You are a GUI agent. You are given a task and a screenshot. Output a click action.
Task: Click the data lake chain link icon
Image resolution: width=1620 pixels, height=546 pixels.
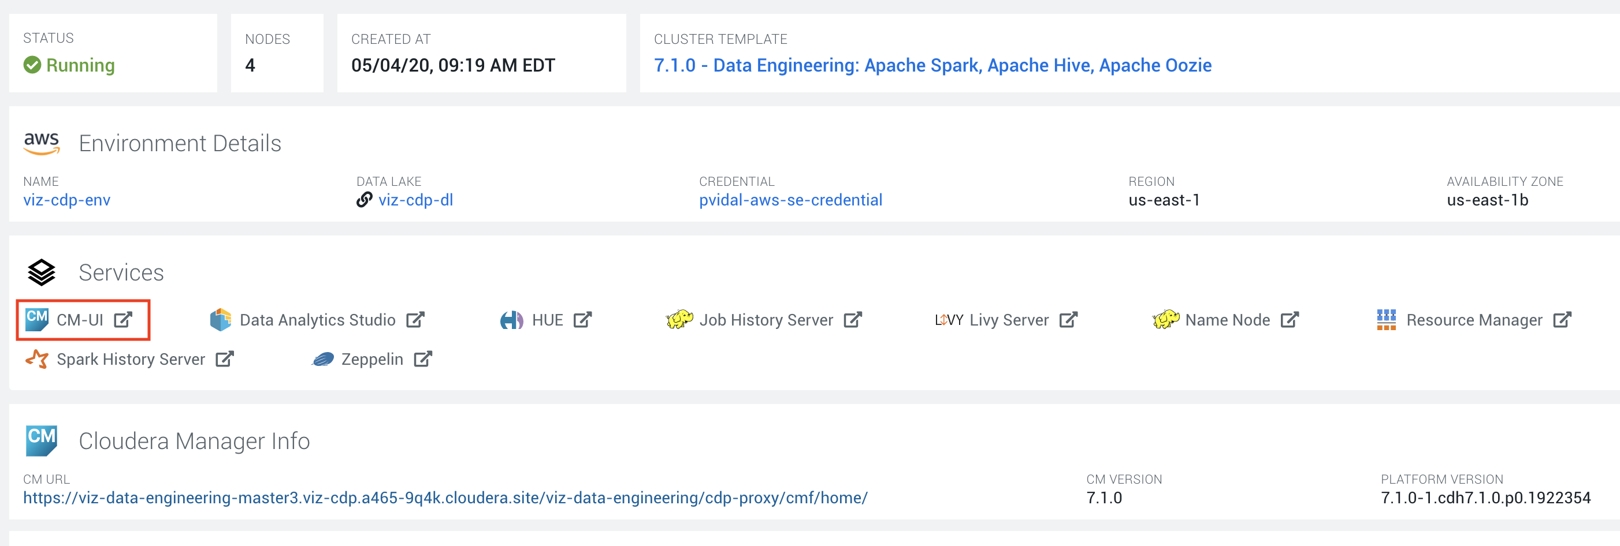coord(365,200)
